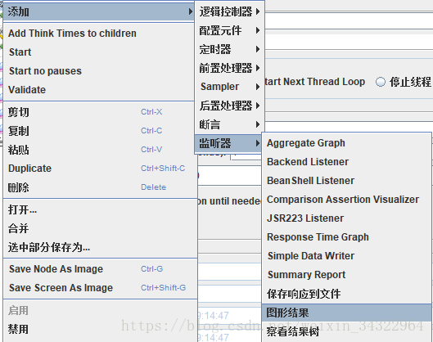This screenshot has width=433, height=342.
Task: Choose Save Screen As Image
Action: [100, 288]
